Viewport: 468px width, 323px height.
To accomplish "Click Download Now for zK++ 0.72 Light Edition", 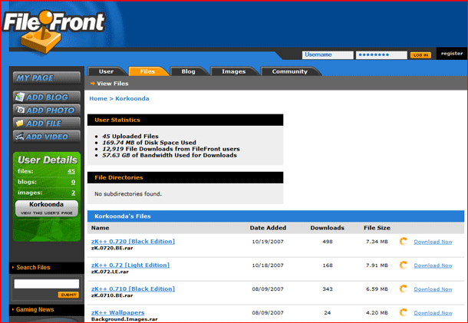I will pyautogui.click(x=433, y=265).
